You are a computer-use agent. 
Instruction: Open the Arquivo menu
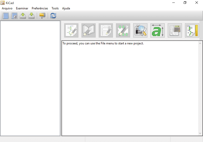coord(7,8)
